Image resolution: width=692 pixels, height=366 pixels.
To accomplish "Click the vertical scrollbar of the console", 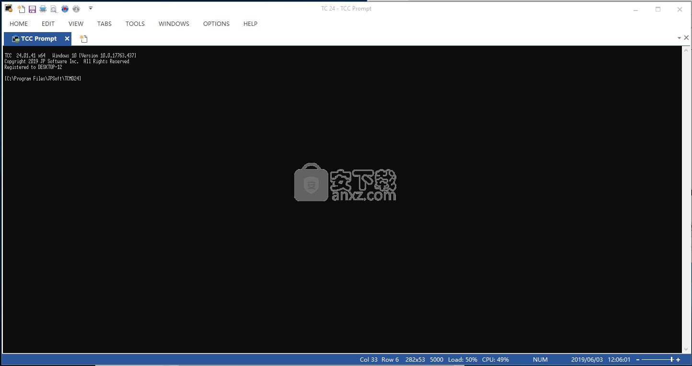I will pos(686,200).
